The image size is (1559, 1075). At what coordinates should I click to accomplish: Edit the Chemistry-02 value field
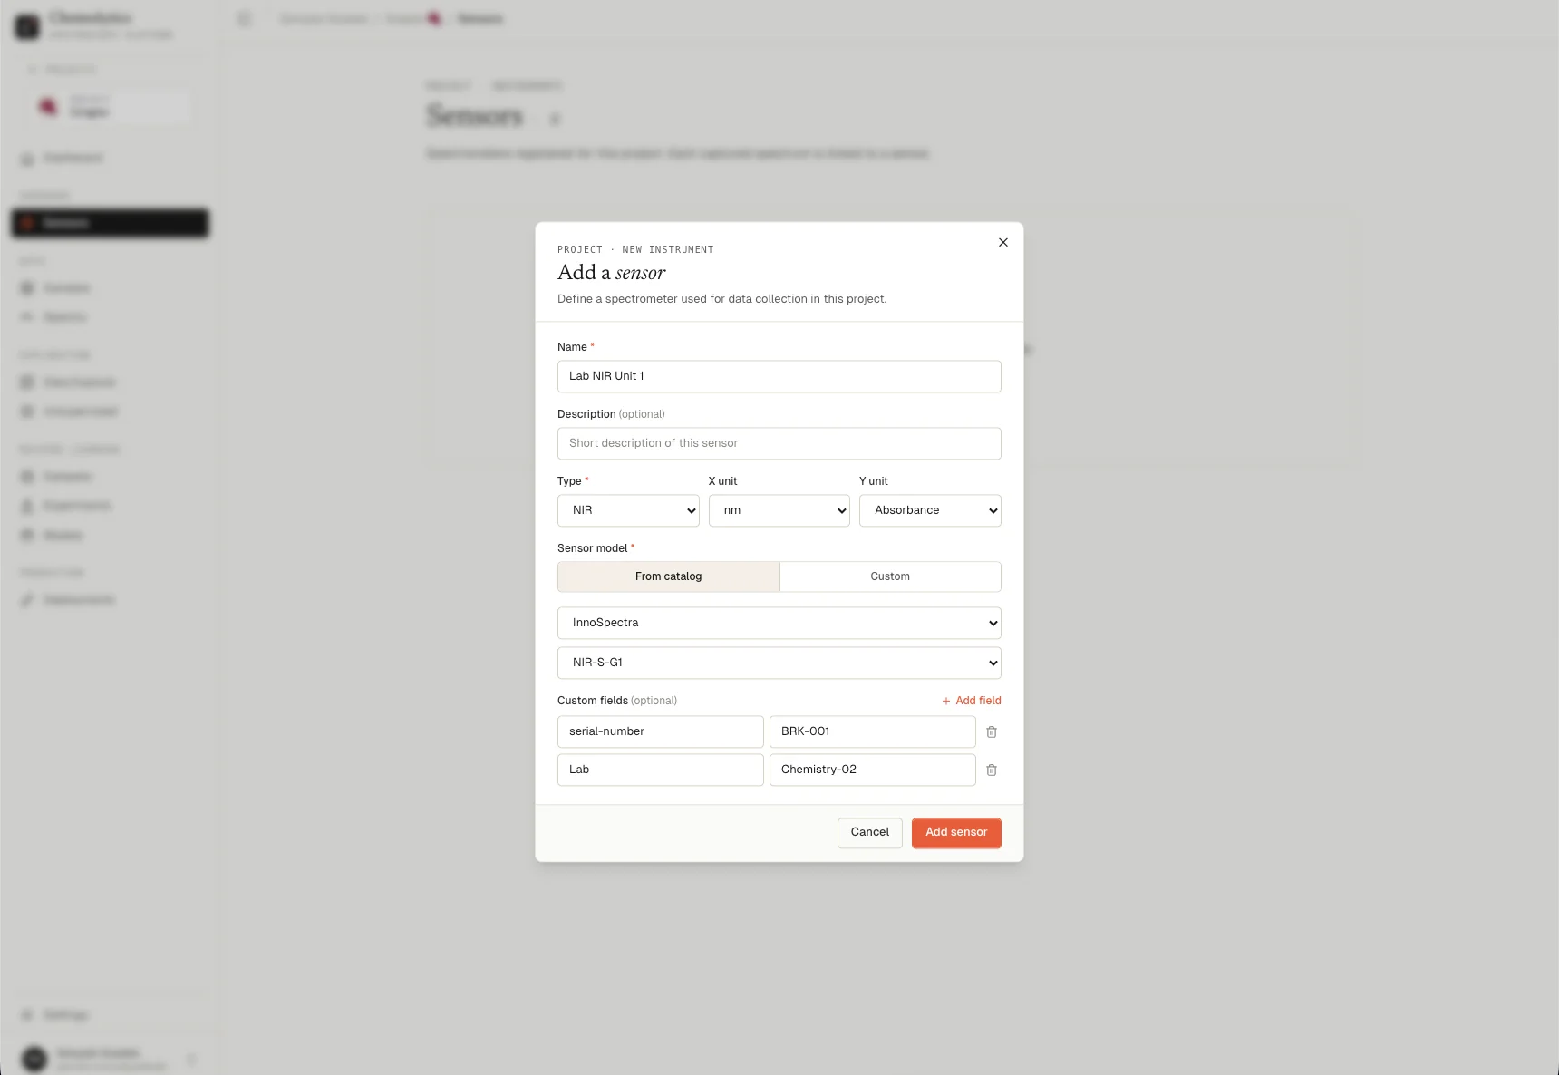pyautogui.click(x=873, y=770)
